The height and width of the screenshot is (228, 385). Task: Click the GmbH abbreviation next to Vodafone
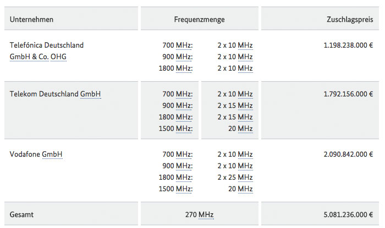point(52,155)
